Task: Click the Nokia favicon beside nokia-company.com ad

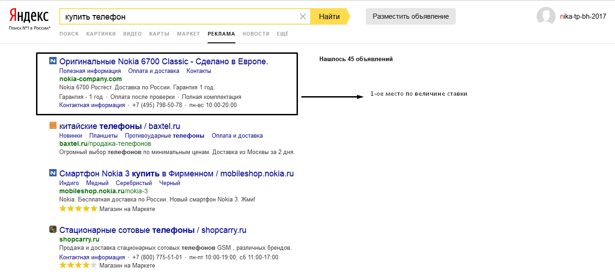Action: pos(52,61)
